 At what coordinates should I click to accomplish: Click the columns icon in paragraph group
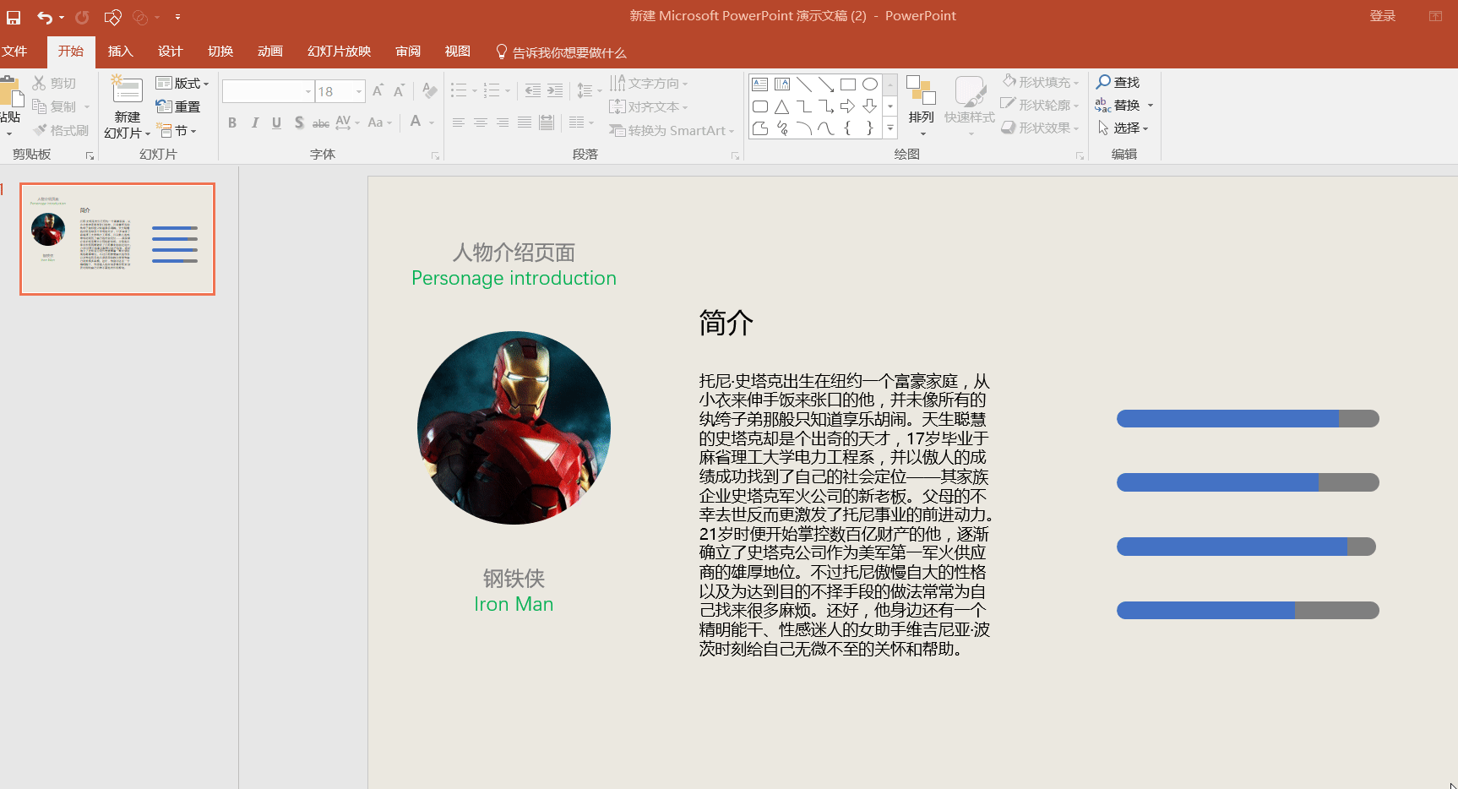(577, 122)
